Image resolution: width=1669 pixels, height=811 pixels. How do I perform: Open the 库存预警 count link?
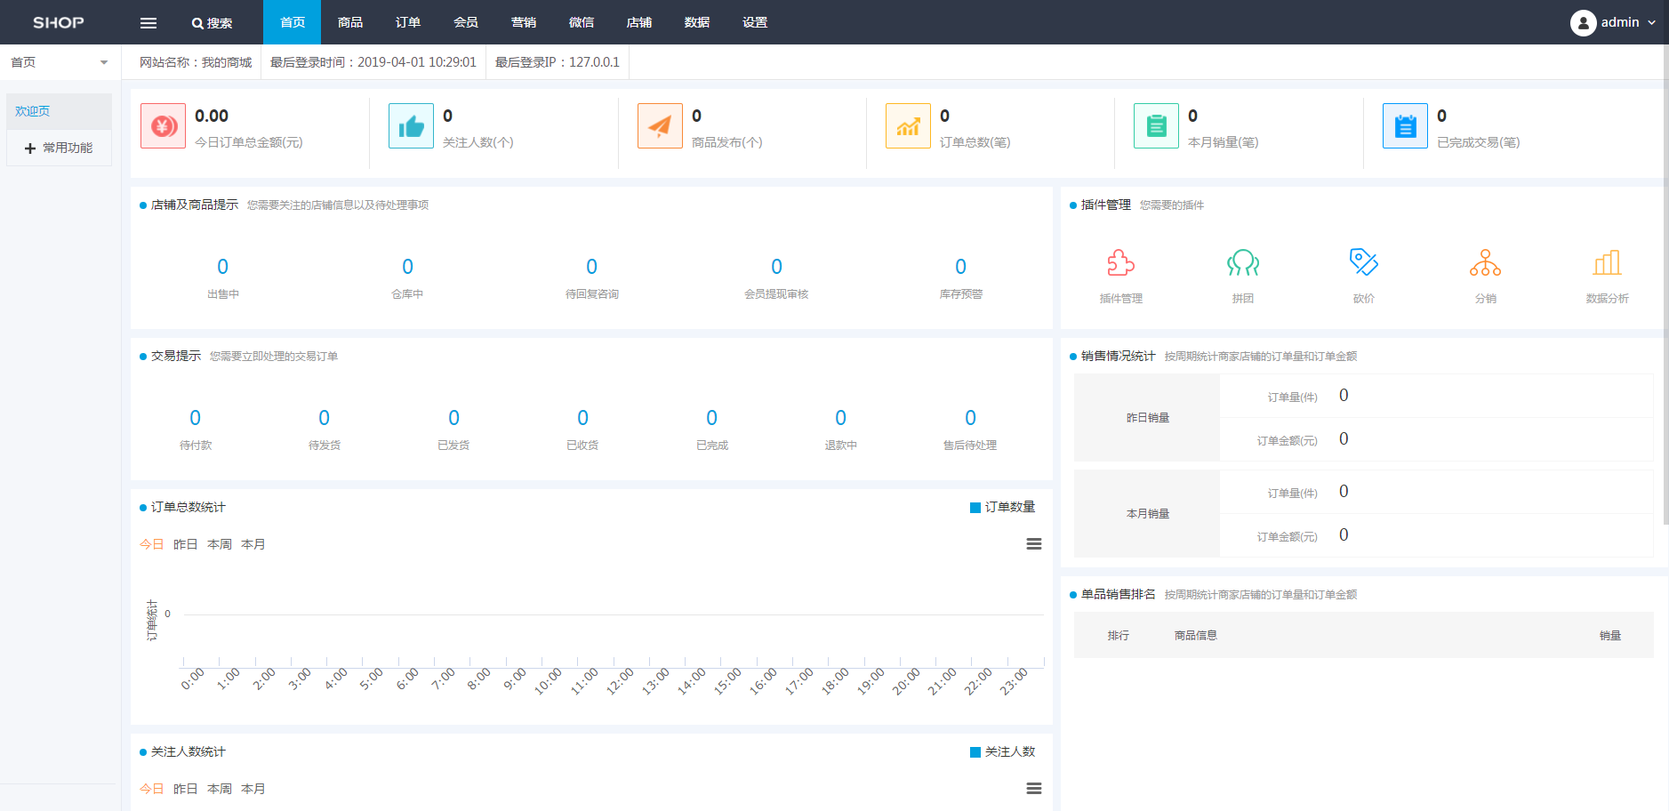click(x=961, y=267)
